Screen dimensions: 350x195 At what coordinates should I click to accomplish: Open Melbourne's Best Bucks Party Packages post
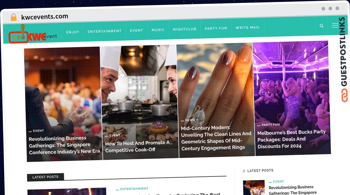click(x=291, y=139)
